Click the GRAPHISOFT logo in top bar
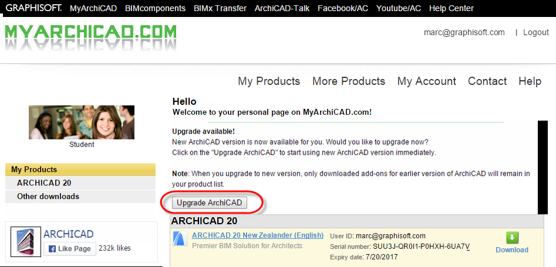 [x=33, y=8]
